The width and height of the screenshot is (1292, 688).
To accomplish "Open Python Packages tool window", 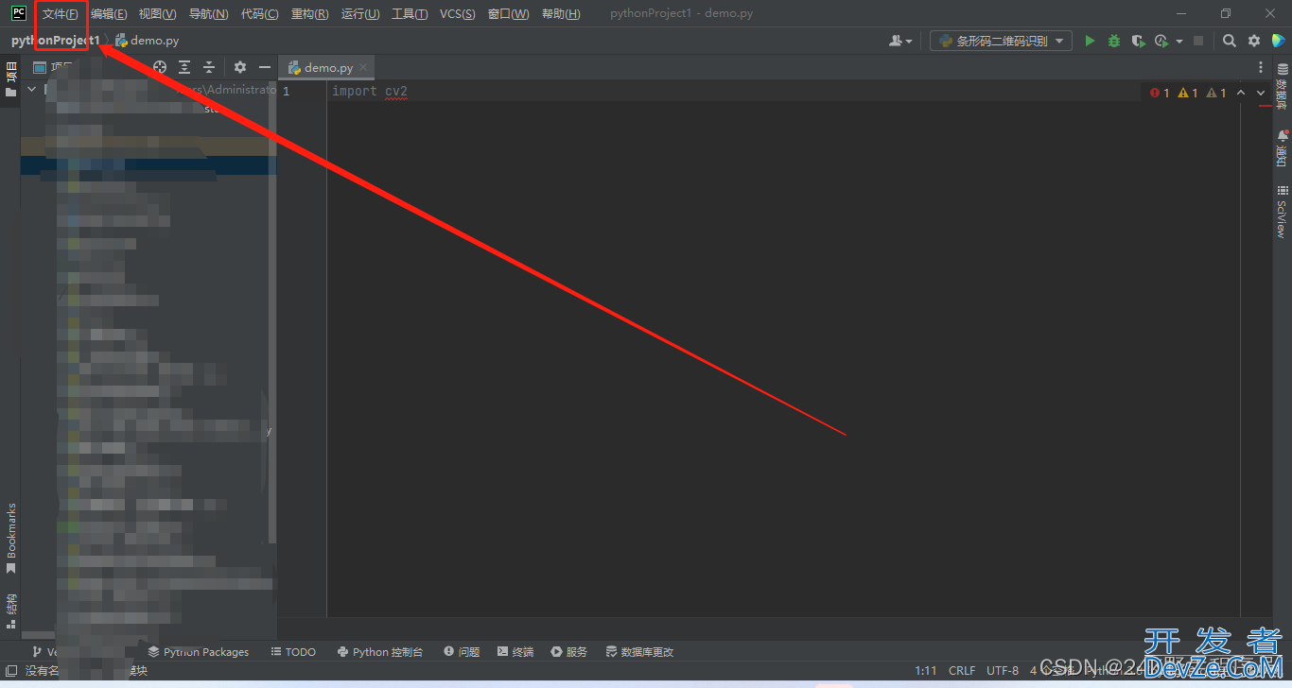I will point(199,652).
